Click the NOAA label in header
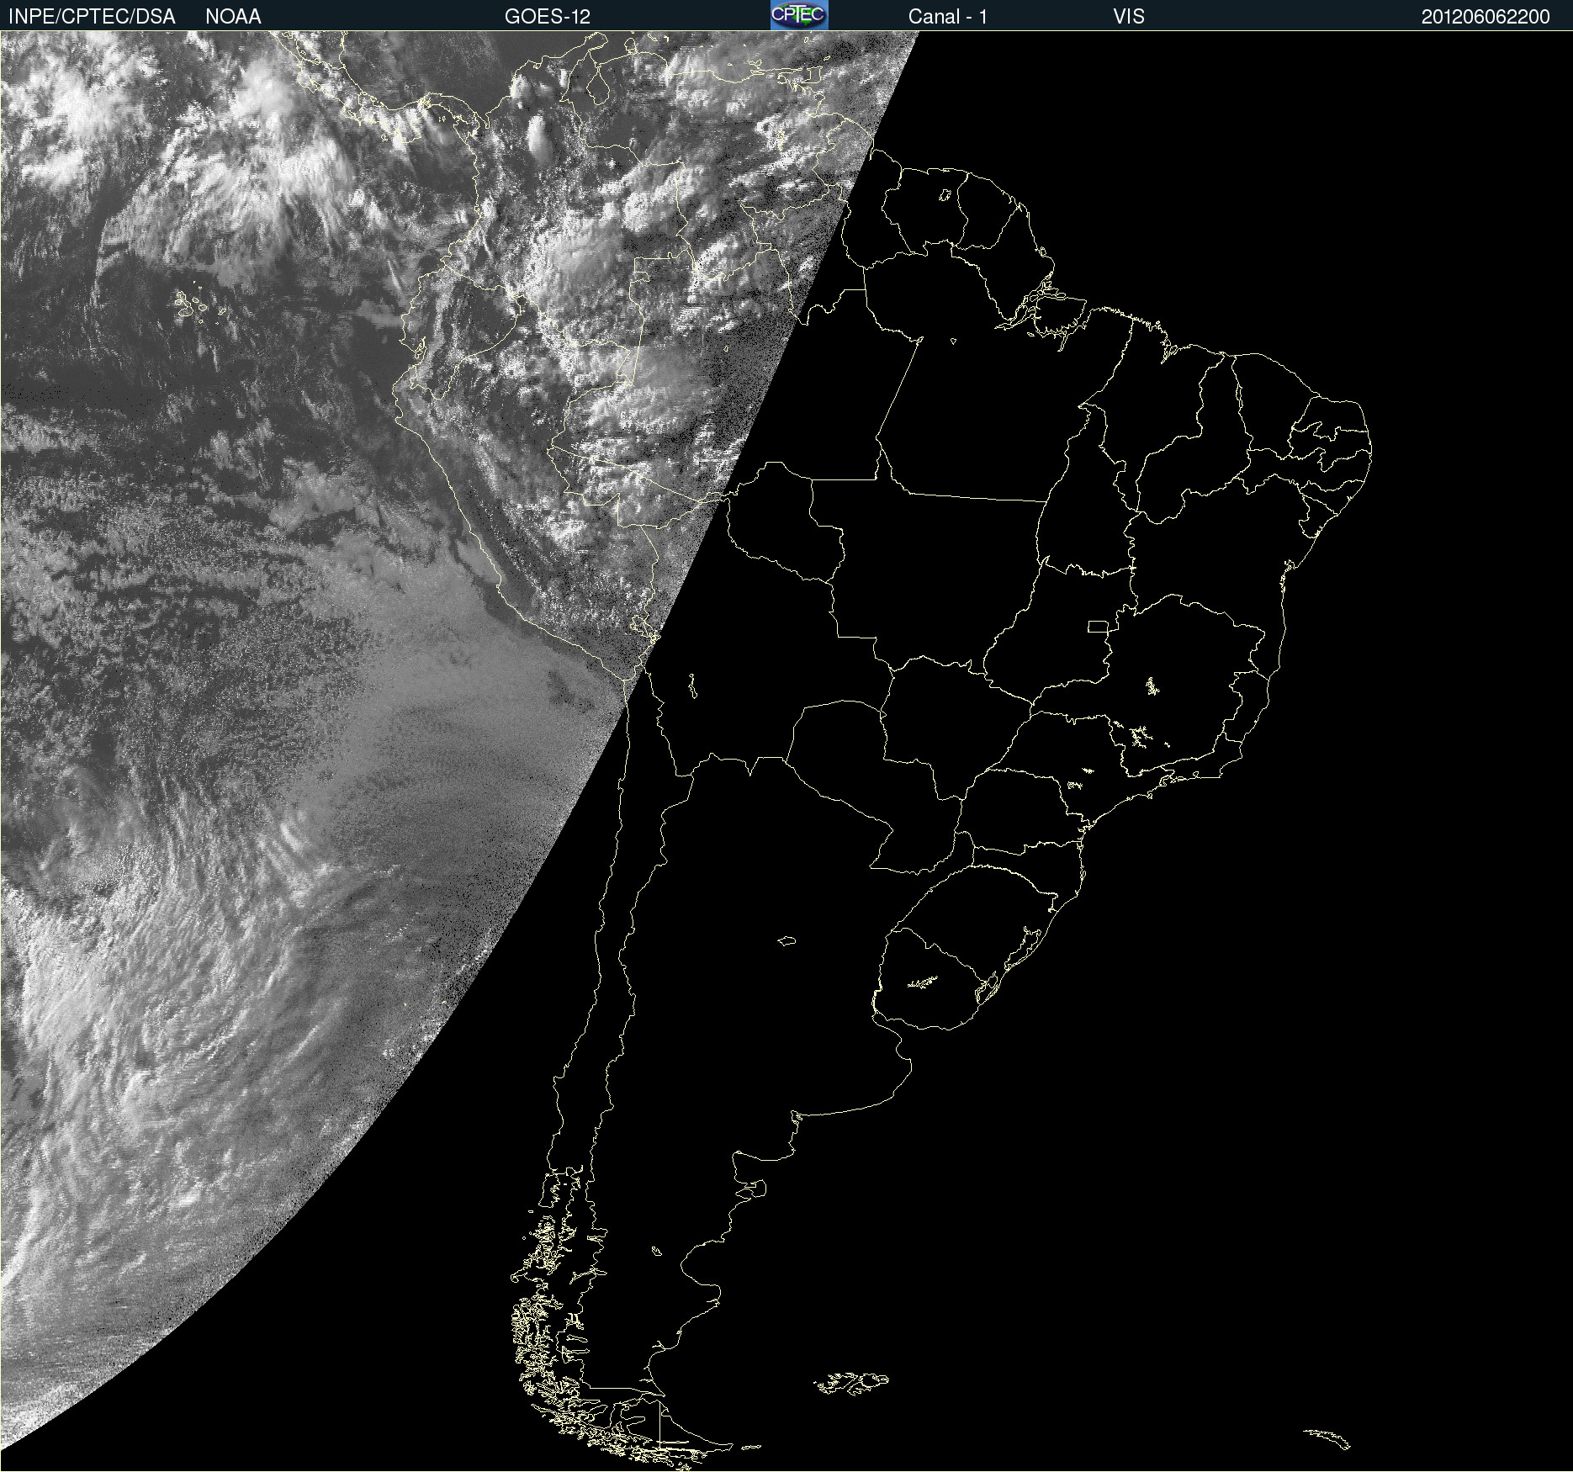 233,17
